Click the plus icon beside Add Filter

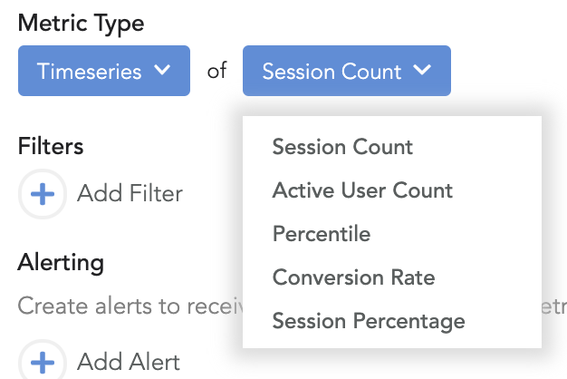tap(43, 194)
